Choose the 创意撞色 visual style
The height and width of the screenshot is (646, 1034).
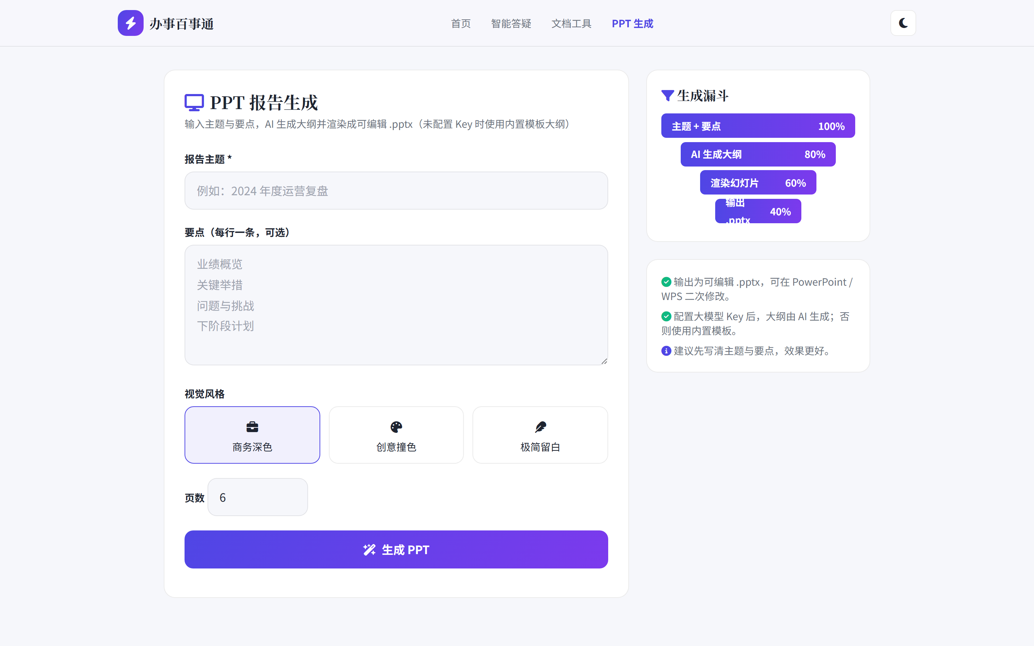coord(396,435)
